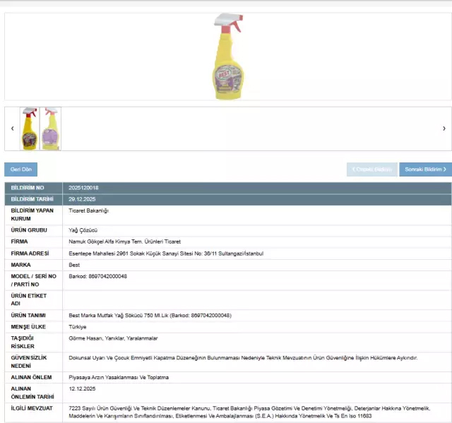This screenshot has width=452, height=423.
Task: Click the origin country Türkiye
Action: [78, 327]
